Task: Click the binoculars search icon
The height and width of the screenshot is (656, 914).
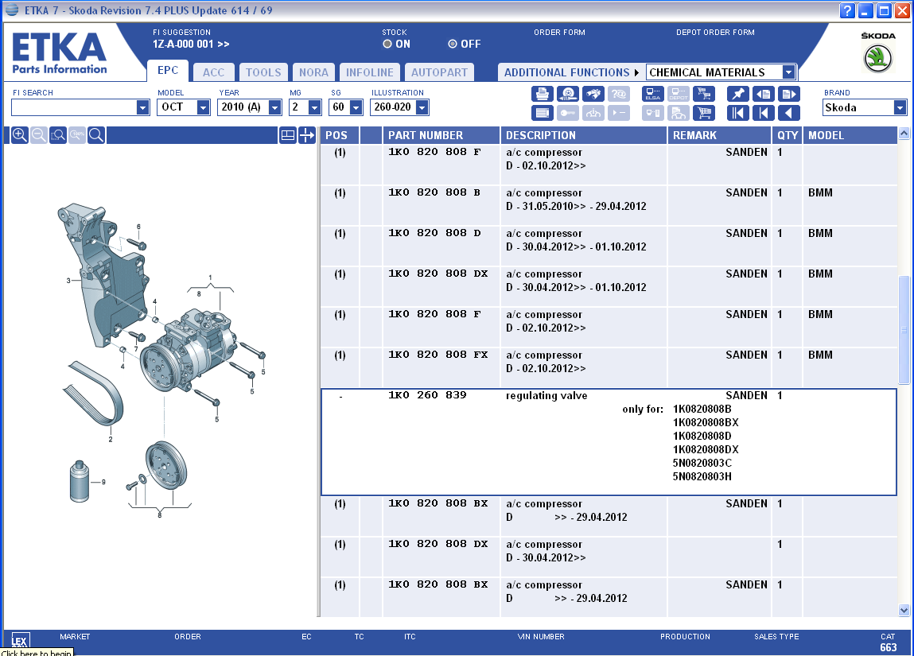Action: coord(593,94)
